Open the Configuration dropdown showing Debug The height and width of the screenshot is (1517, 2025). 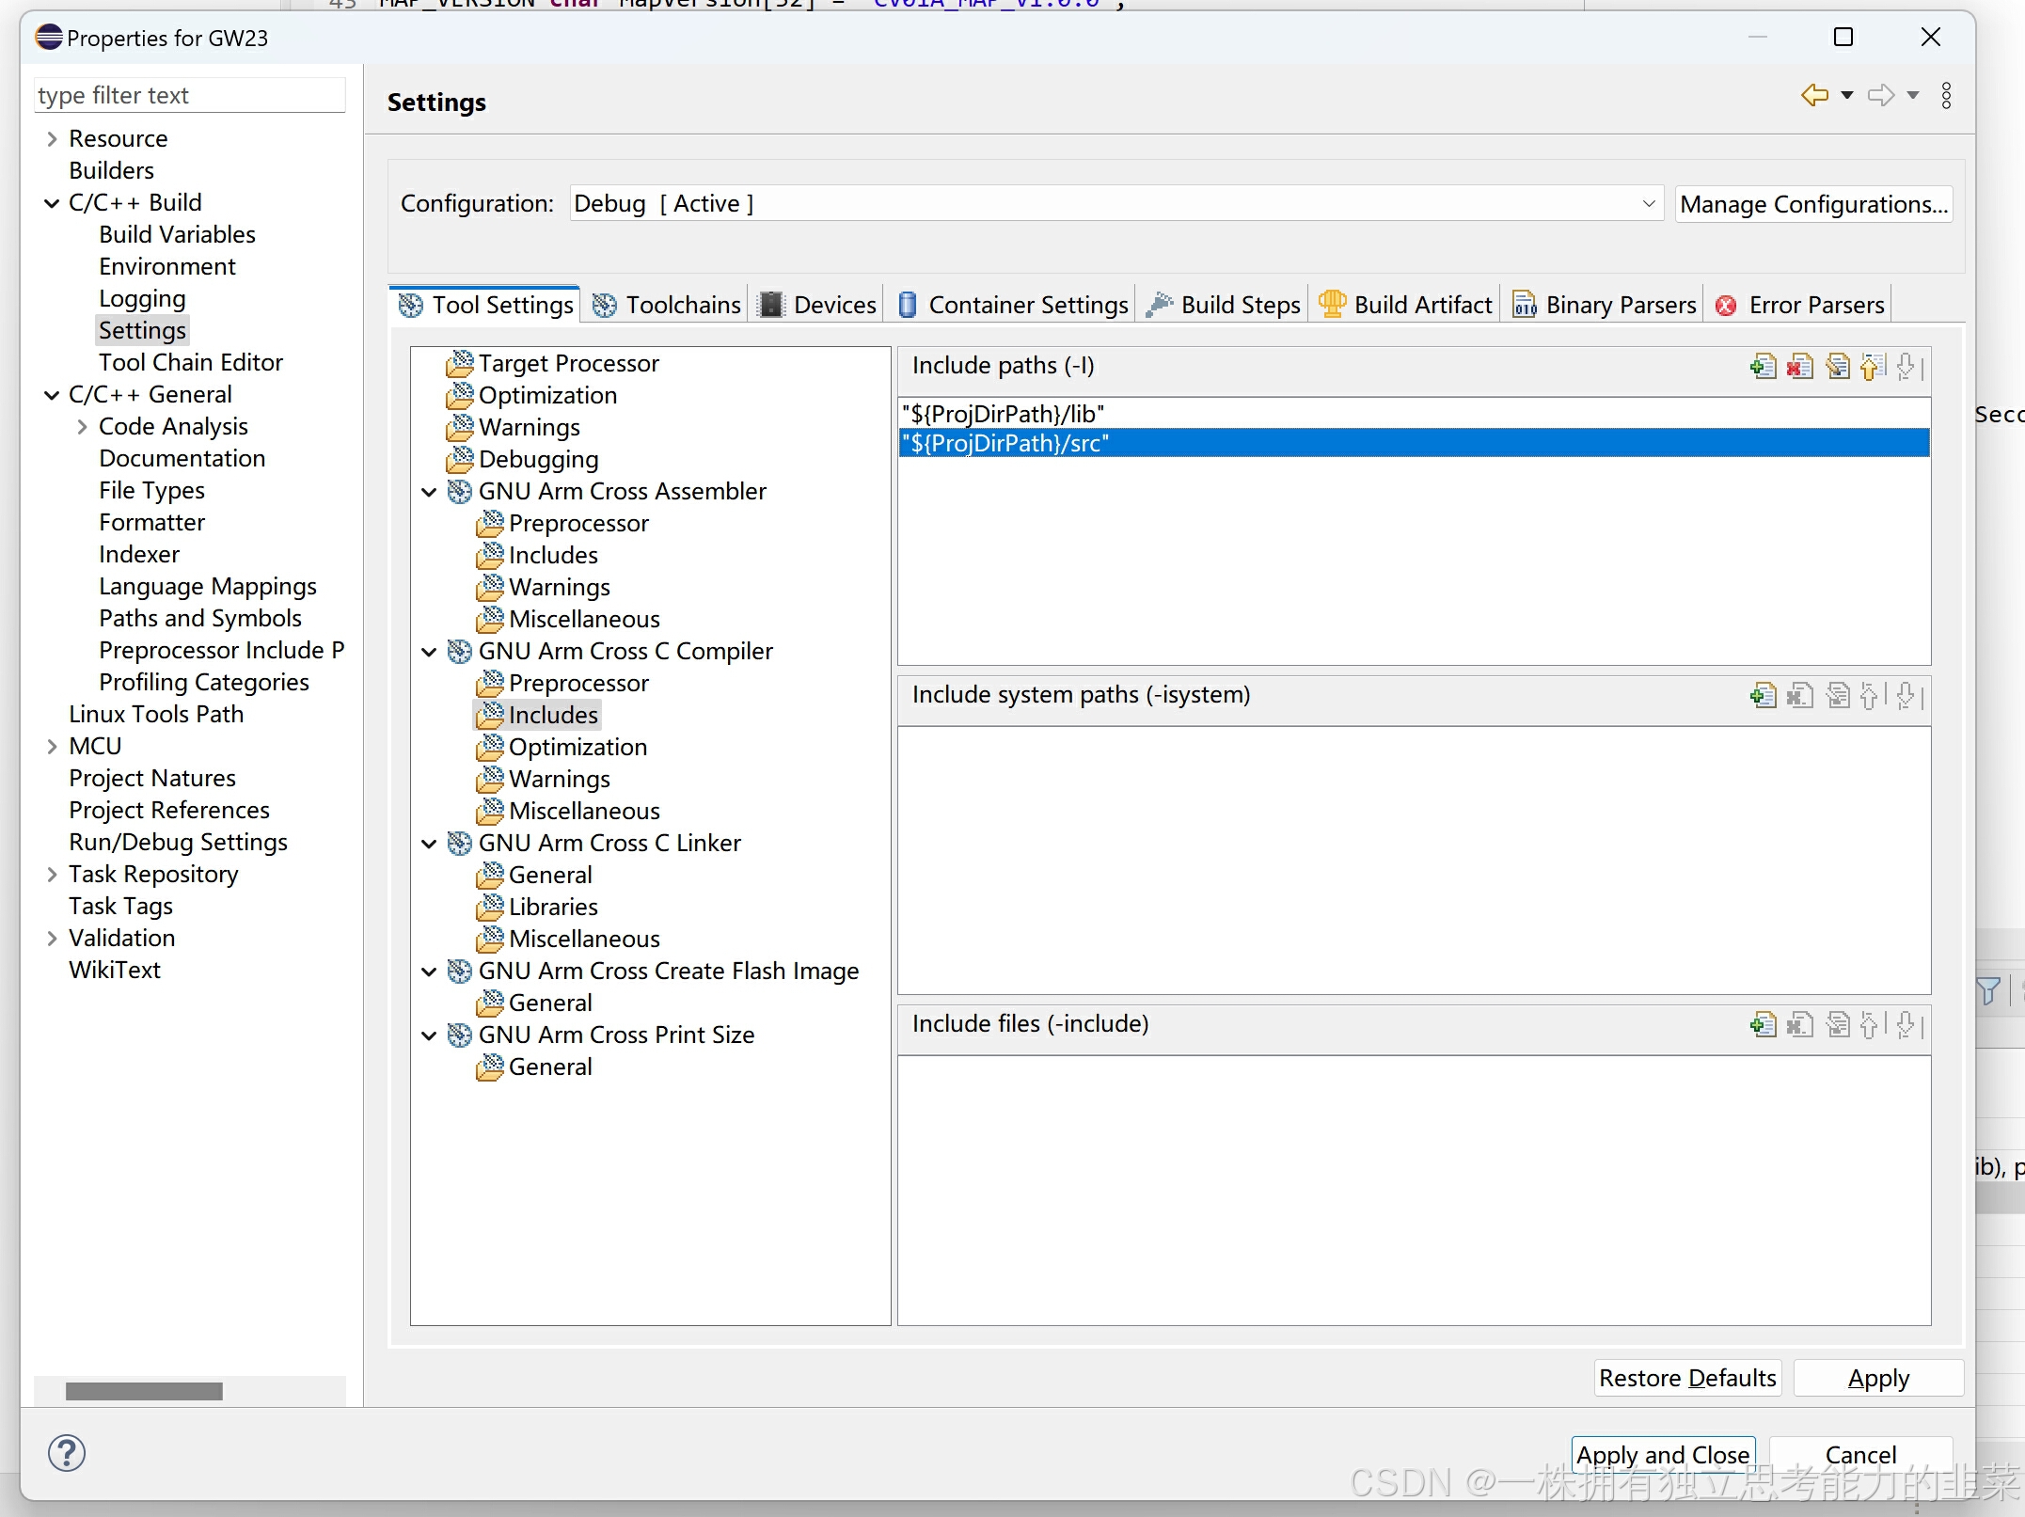point(1649,203)
